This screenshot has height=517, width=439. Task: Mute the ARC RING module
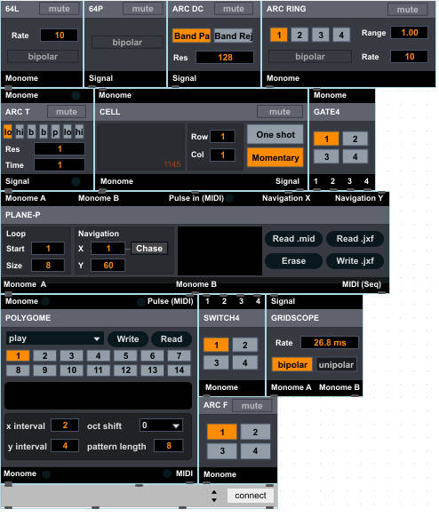click(x=407, y=10)
